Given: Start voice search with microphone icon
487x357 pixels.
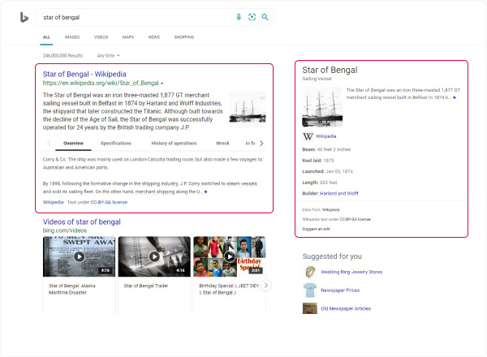Looking at the screenshot, I should coord(239,17).
